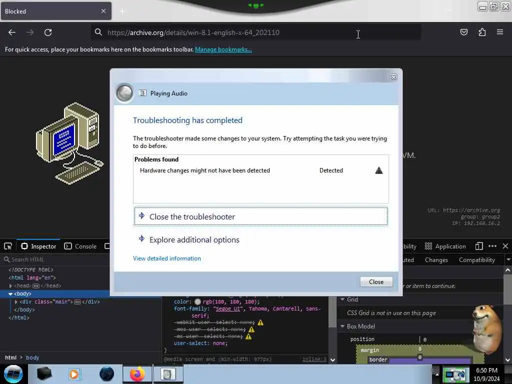Click the box model margin top value
Viewport: 512px width, 384px height.
tap(420, 349)
